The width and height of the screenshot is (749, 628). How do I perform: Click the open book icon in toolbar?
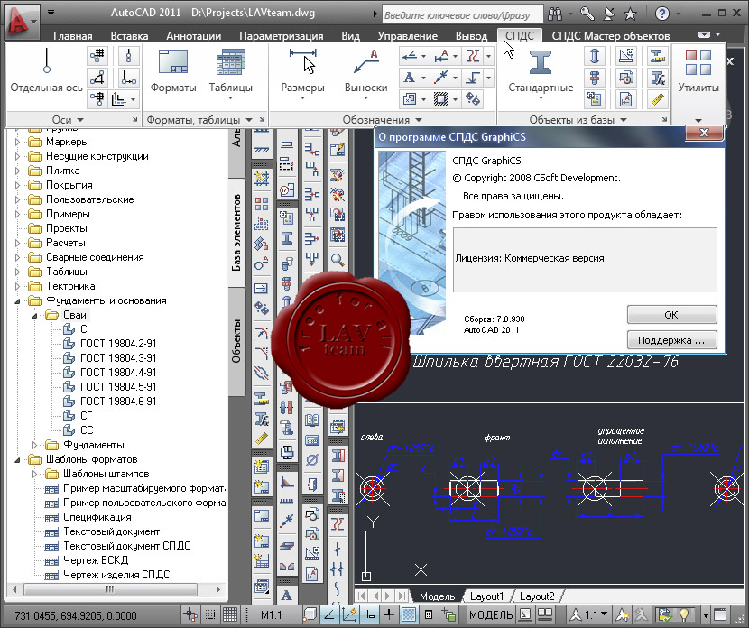pyautogui.click(x=312, y=420)
